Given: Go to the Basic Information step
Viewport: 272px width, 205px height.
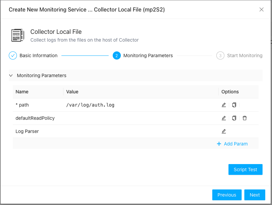Looking at the screenshot, I should click(38, 55).
